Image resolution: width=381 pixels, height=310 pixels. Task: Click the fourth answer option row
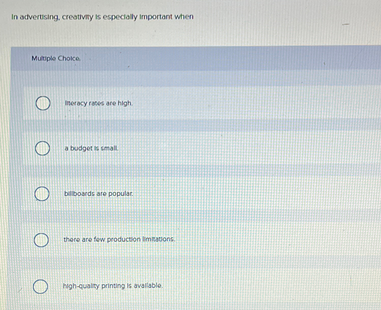point(179,239)
